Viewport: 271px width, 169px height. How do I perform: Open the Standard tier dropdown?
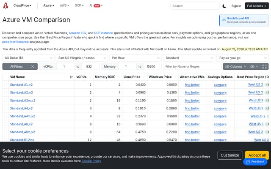click(x=189, y=58)
